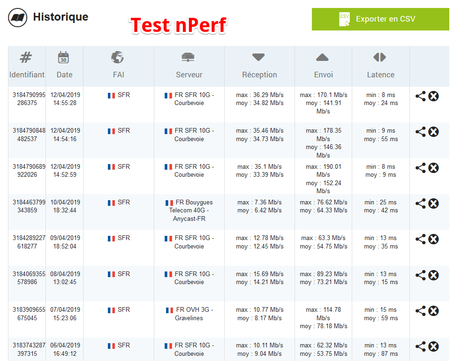Click Exporter en CSV button
The height and width of the screenshot is (361, 461).
point(380,19)
